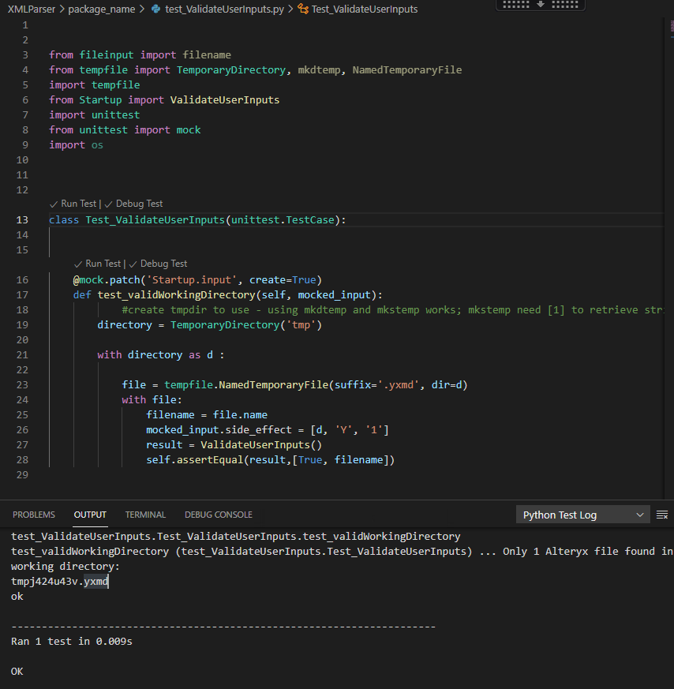Click 'unittest.TestCase' in the class definition
Viewport: 674px width, 689px height.
pos(283,219)
